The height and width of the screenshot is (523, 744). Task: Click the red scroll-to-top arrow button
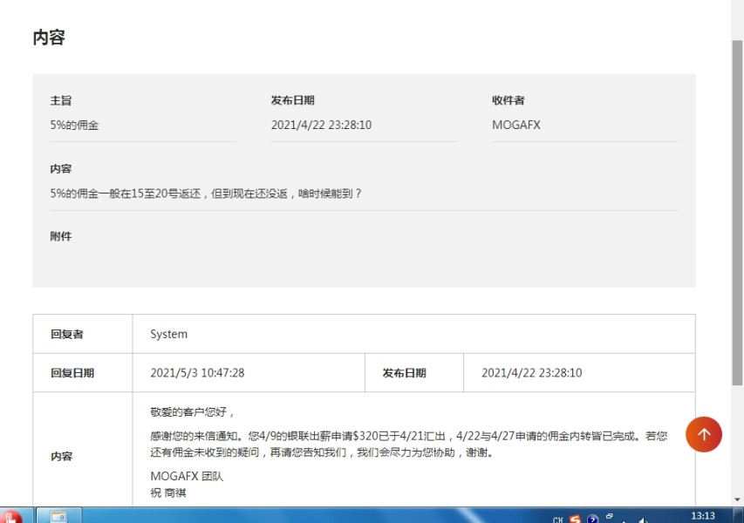704,434
